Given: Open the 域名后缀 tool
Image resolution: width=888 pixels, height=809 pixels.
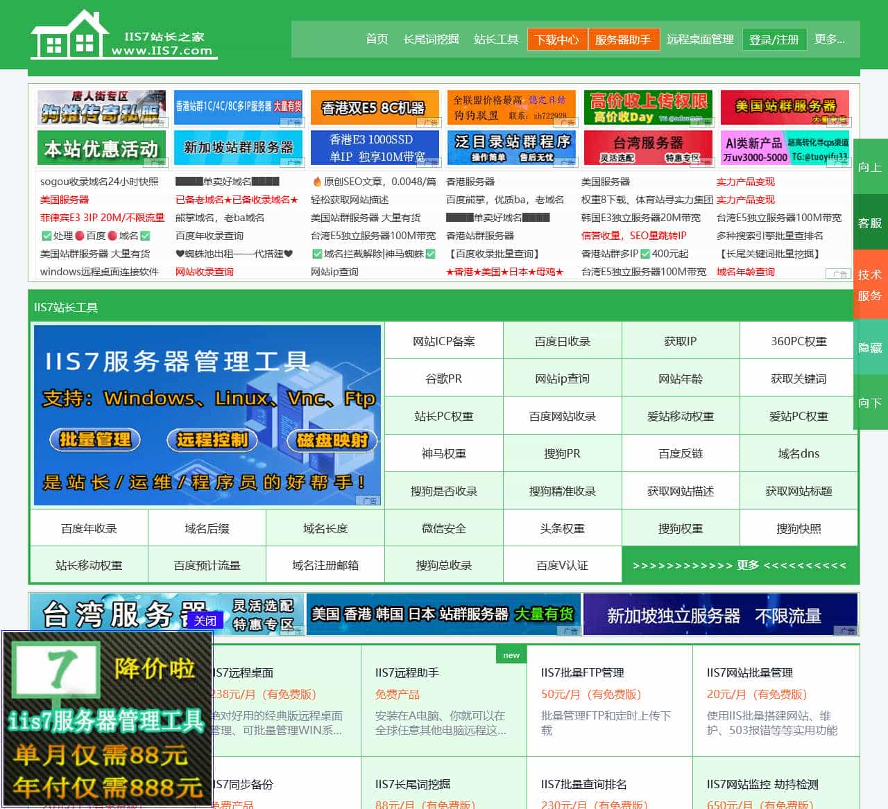Looking at the screenshot, I should (x=207, y=528).
